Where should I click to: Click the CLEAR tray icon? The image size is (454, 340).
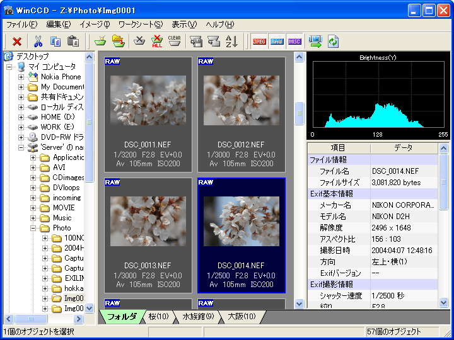pos(174,42)
